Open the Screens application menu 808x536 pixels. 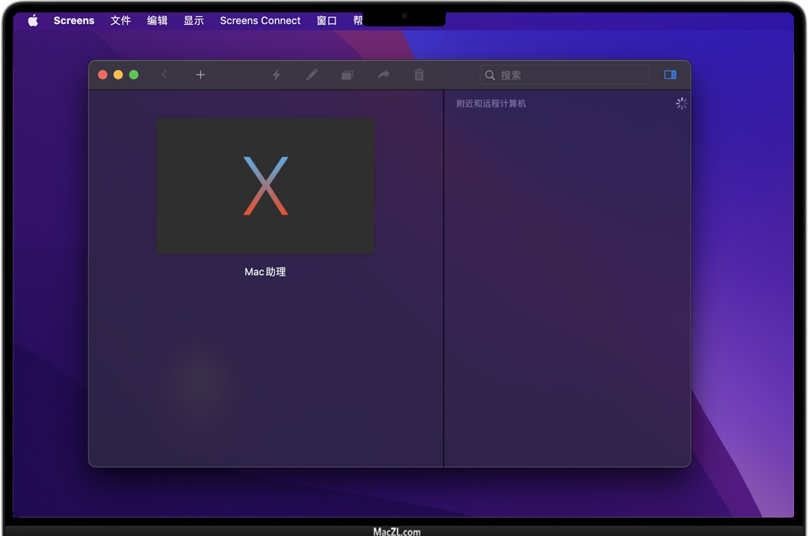(x=74, y=21)
